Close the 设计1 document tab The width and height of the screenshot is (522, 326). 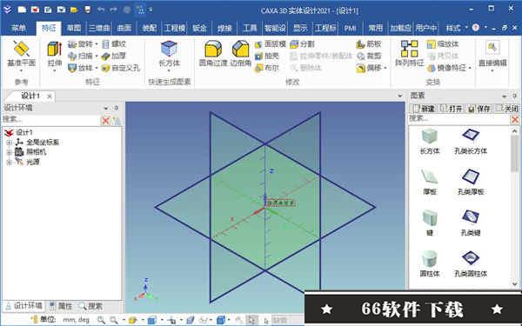coord(50,96)
